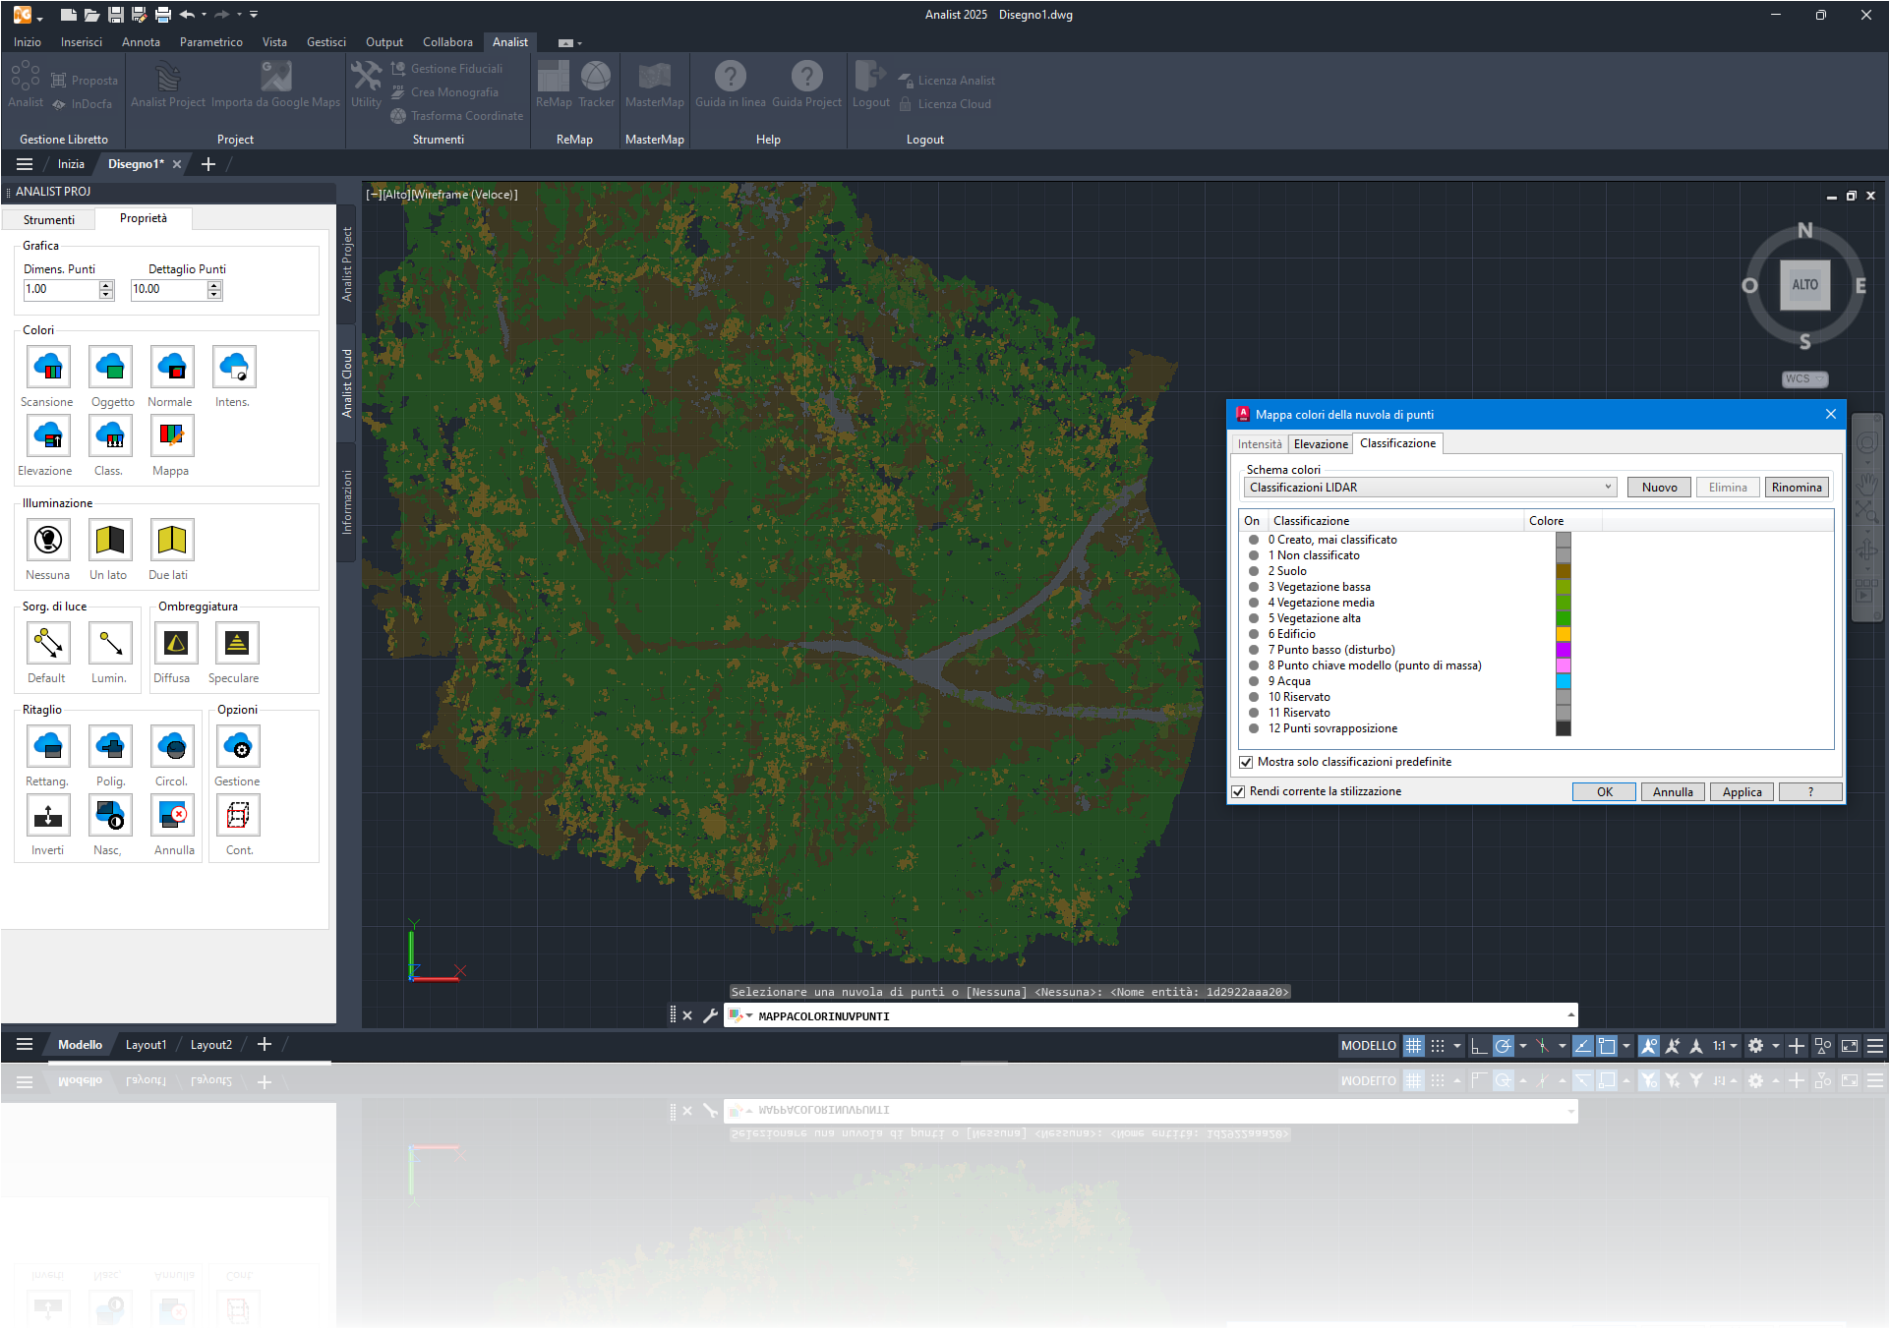Click the Inverti crop icon

48,816
